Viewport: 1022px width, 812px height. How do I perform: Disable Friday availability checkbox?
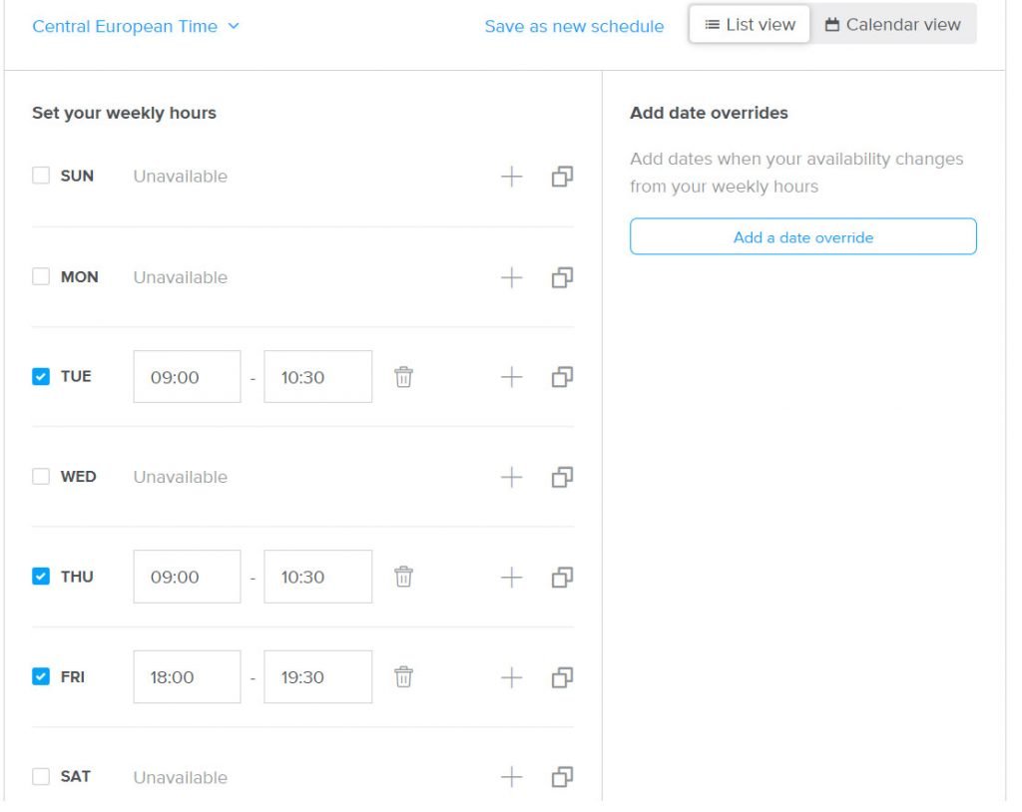click(x=41, y=676)
